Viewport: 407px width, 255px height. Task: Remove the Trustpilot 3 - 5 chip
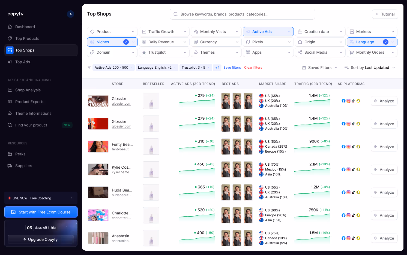click(208, 68)
